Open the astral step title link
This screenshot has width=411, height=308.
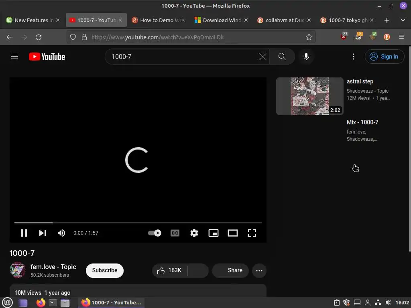360,81
